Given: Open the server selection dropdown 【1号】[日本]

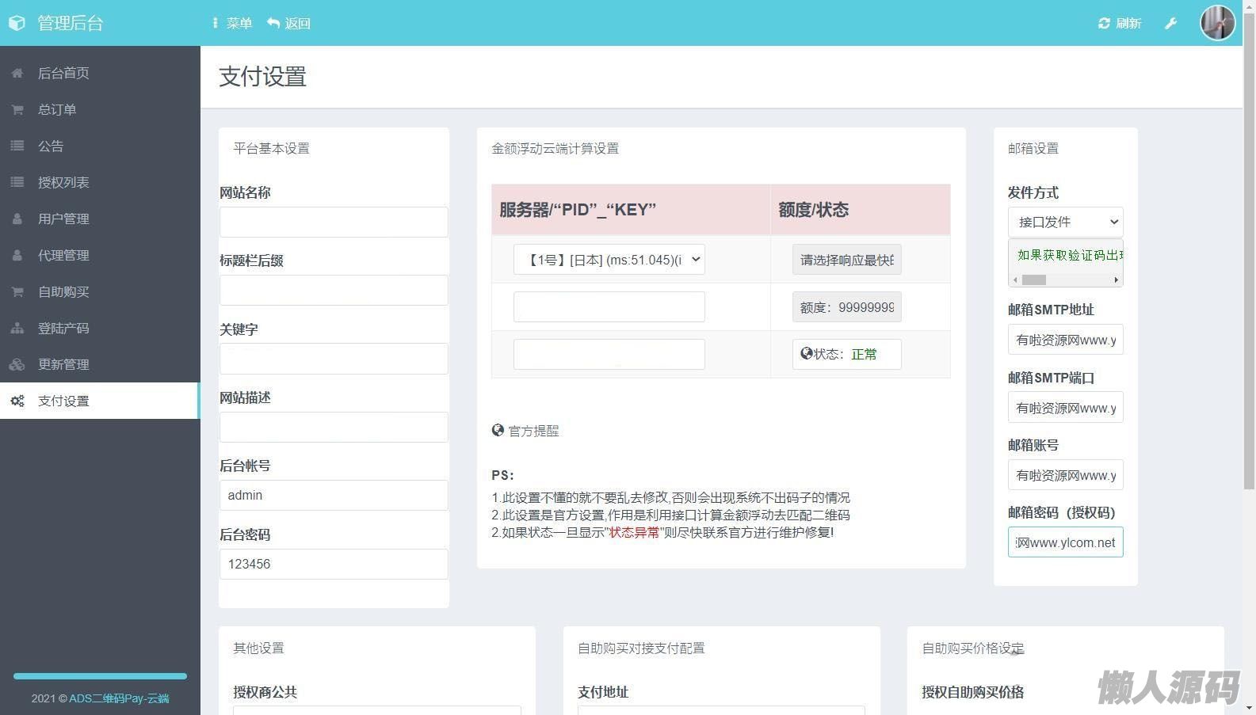Looking at the screenshot, I should tap(609, 260).
